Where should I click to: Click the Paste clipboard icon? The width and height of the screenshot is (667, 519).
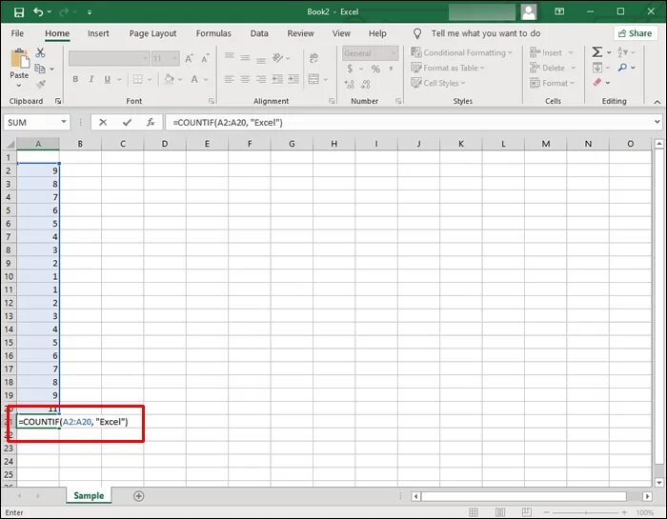(x=20, y=59)
